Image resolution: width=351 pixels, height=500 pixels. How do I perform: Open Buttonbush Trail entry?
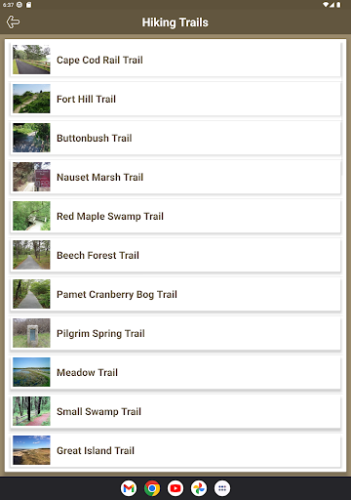coord(175,138)
